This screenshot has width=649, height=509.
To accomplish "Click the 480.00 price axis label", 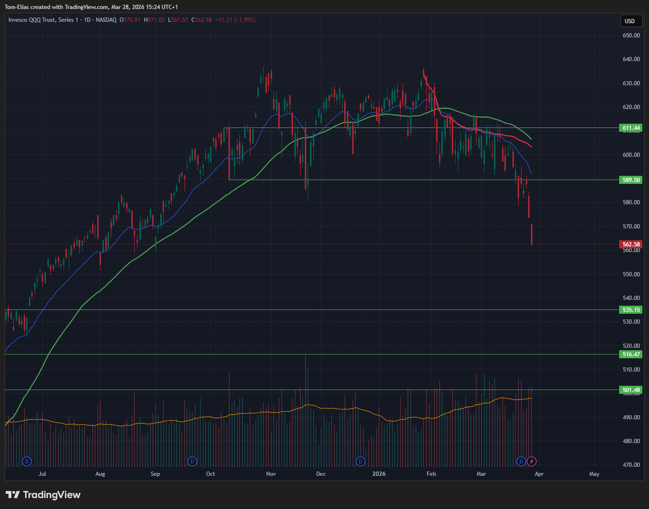I will tap(631, 441).
